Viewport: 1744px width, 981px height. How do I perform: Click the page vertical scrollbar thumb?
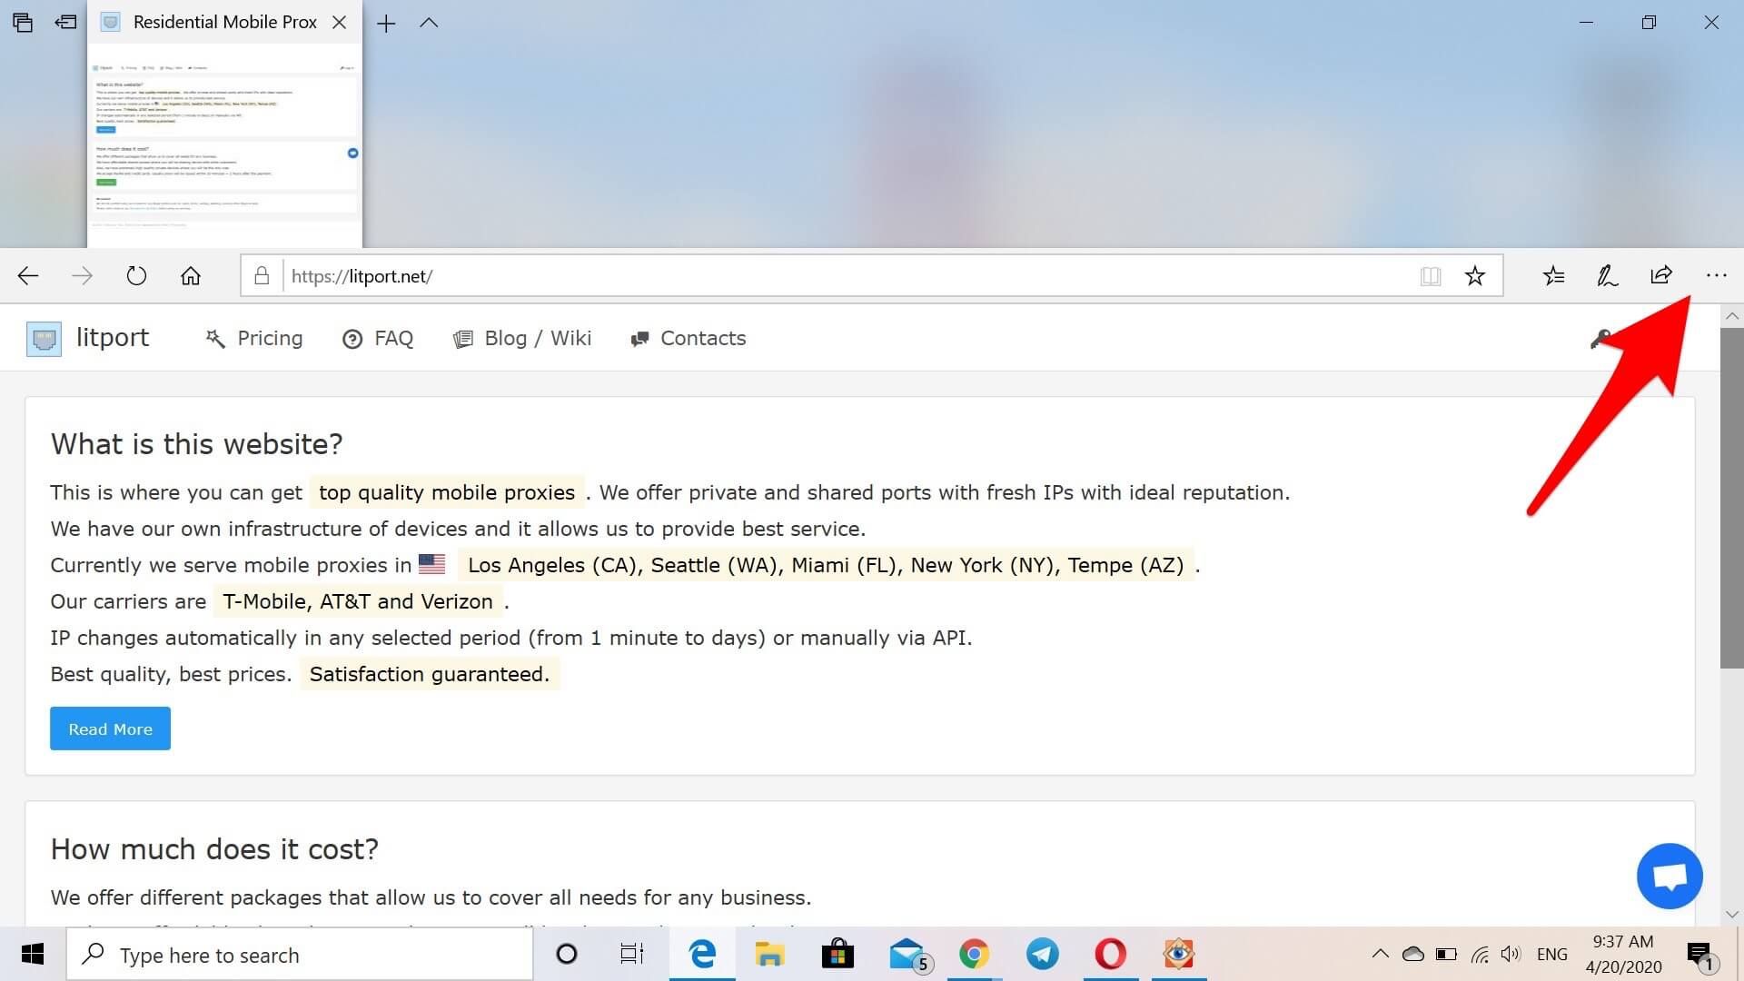click(1732, 498)
